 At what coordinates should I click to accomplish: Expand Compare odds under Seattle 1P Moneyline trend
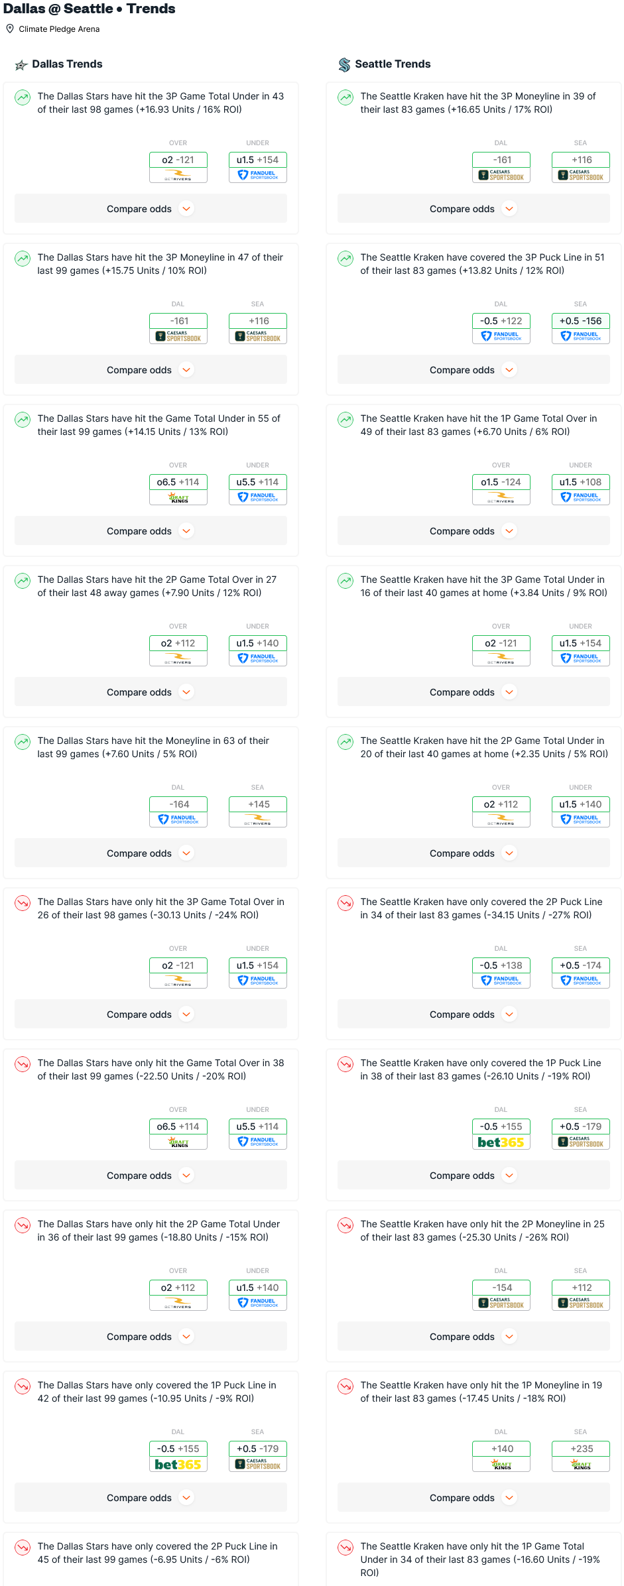pos(473,1498)
